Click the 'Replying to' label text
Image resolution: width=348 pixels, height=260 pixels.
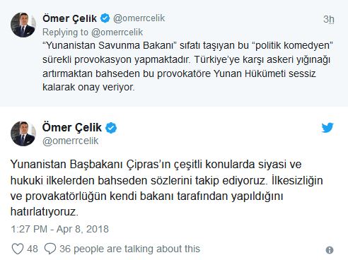click(65, 32)
